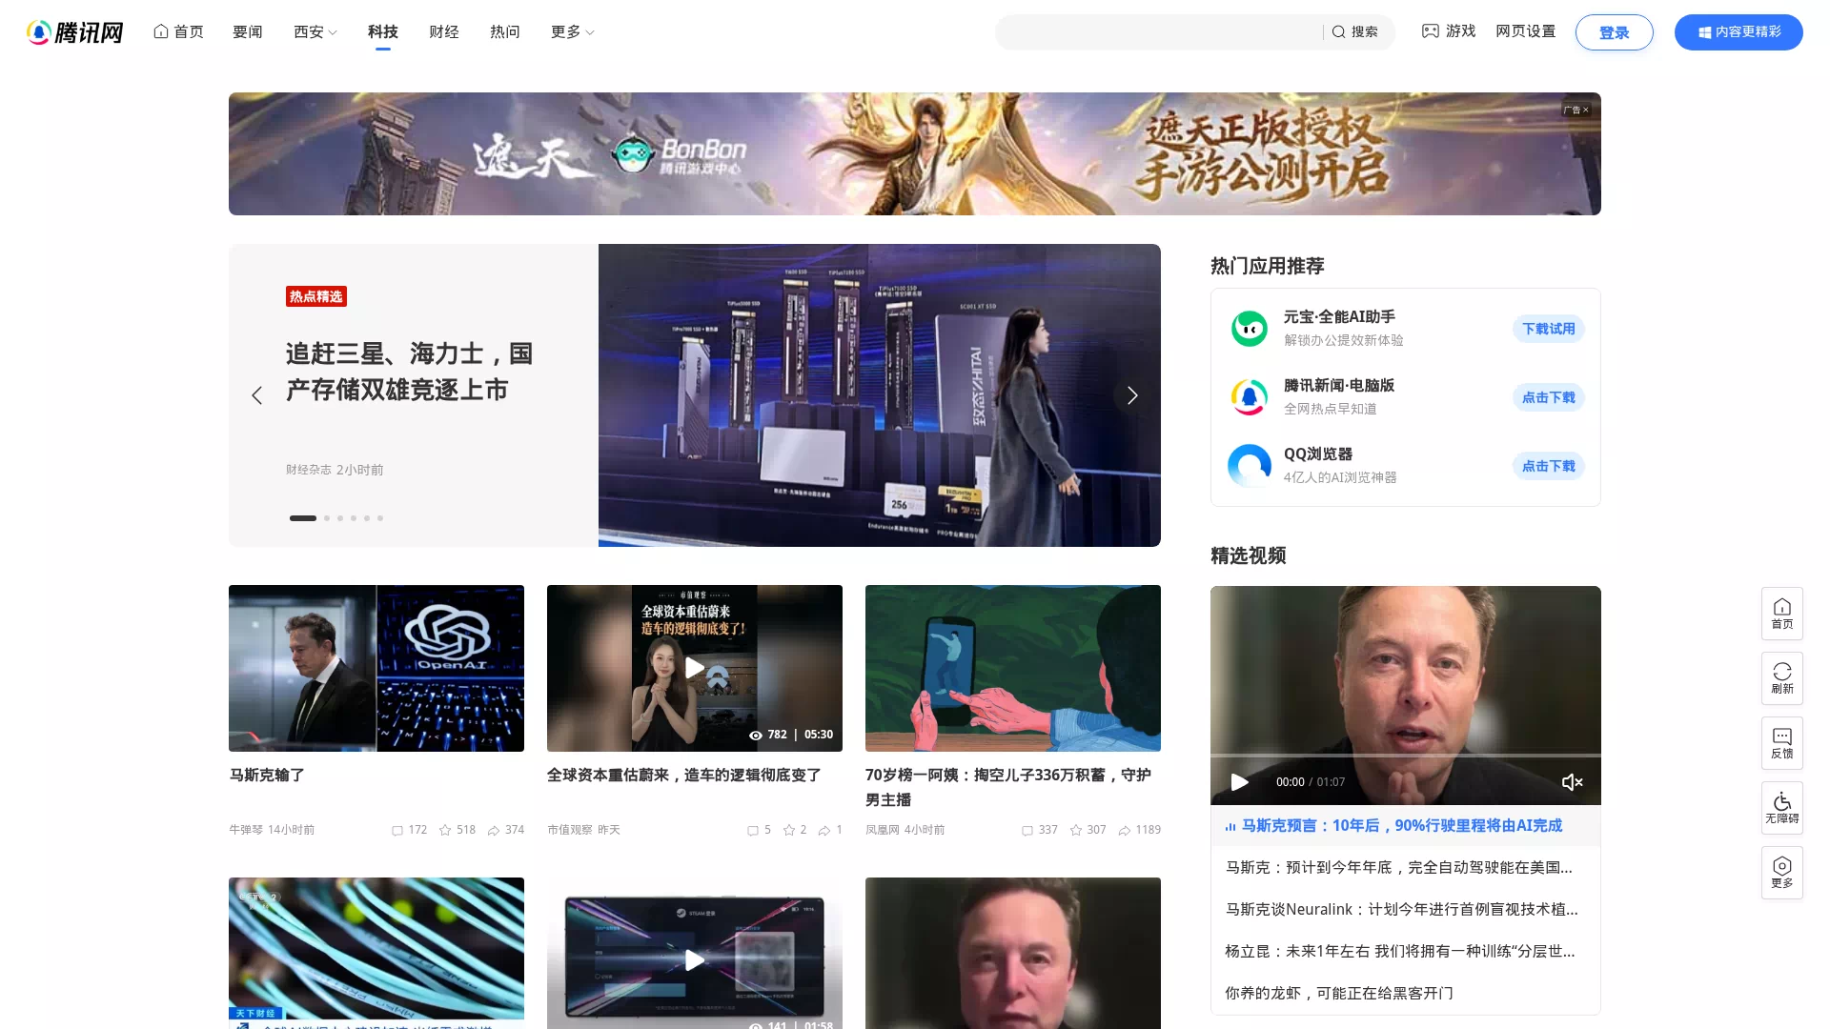
Task: Favorite the 蔚来 article via star
Action: click(x=789, y=830)
